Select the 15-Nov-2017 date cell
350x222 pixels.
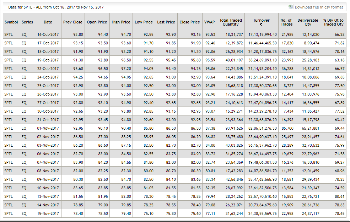pos(48,213)
